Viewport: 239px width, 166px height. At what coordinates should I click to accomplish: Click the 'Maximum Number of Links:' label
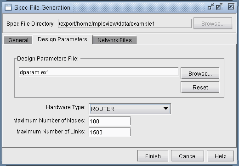(x=51, y=132)
